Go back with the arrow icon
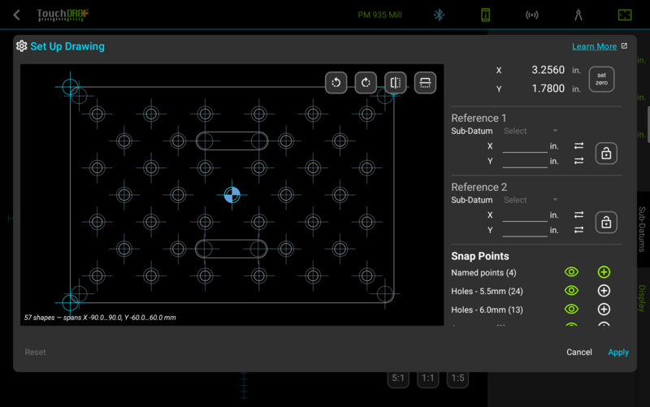The width and height of the screenshot is (650, 407). pos(16,15)
